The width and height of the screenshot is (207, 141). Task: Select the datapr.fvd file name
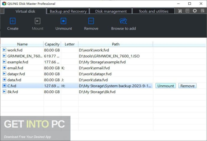tap(16, 74)
